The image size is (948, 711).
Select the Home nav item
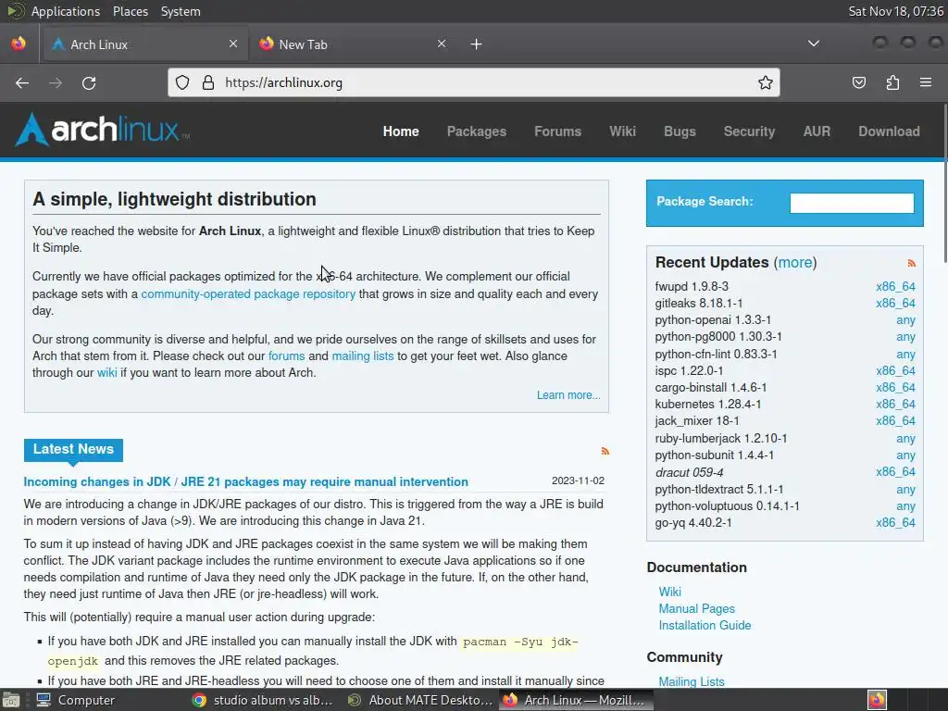[x=401, y=131]
